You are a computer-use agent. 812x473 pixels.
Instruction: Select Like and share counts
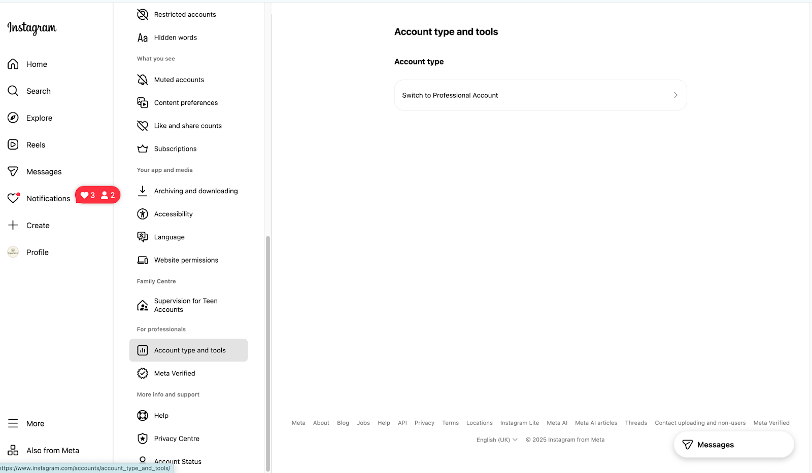click(188, 126)
